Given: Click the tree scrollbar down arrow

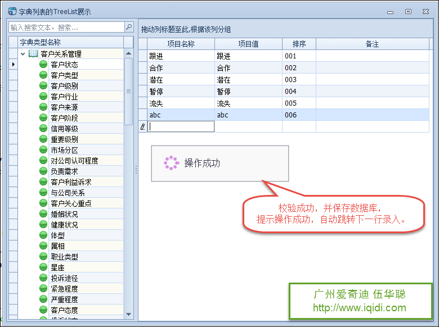Looking at the screenshot, I should coord(128,314).
